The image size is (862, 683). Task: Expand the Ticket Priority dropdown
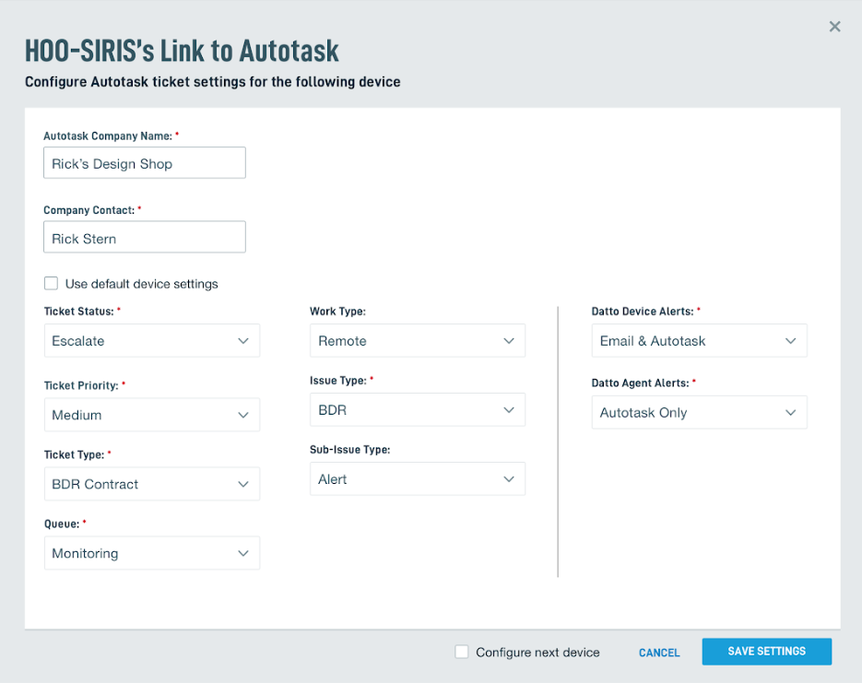pos(151,415)
